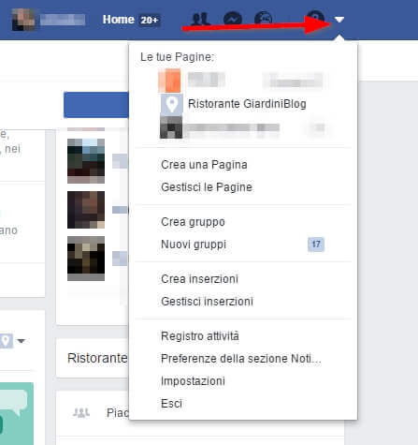
Task: Open the first blurred photo in the feed list
Action: point(86,161)
